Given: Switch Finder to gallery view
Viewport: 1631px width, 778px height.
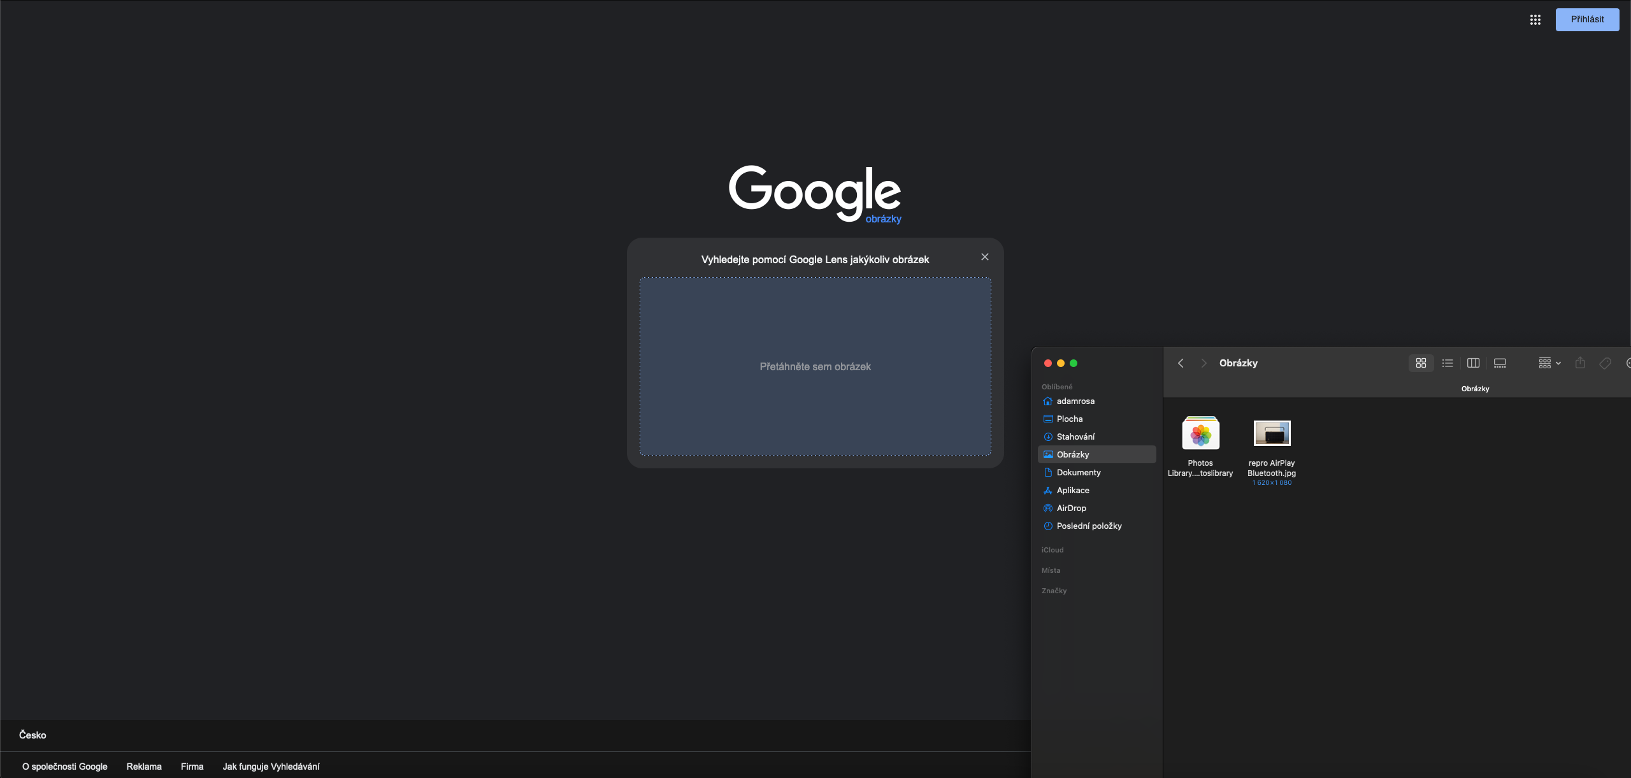Looking at the screenshot, I should pyautogui.click(x=1500, y=363).
